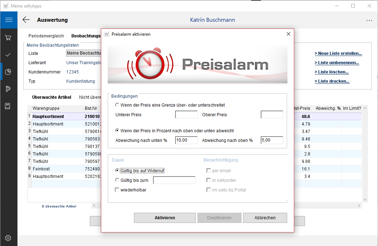This screenshot has height=246, width=378.
Task: Click the price tag sidebar icon
Action: (x=8, y=89)
